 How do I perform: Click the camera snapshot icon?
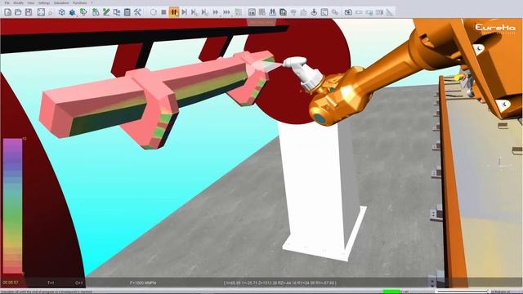[348, 12]
